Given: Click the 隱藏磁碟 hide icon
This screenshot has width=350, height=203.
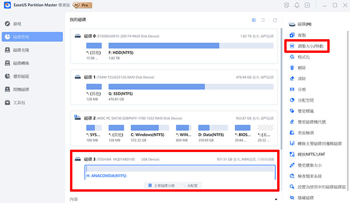Looking at the screenshot, I should [292, 197].
